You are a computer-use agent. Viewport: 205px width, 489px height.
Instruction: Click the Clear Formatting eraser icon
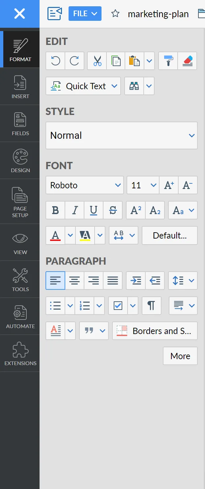187,61
